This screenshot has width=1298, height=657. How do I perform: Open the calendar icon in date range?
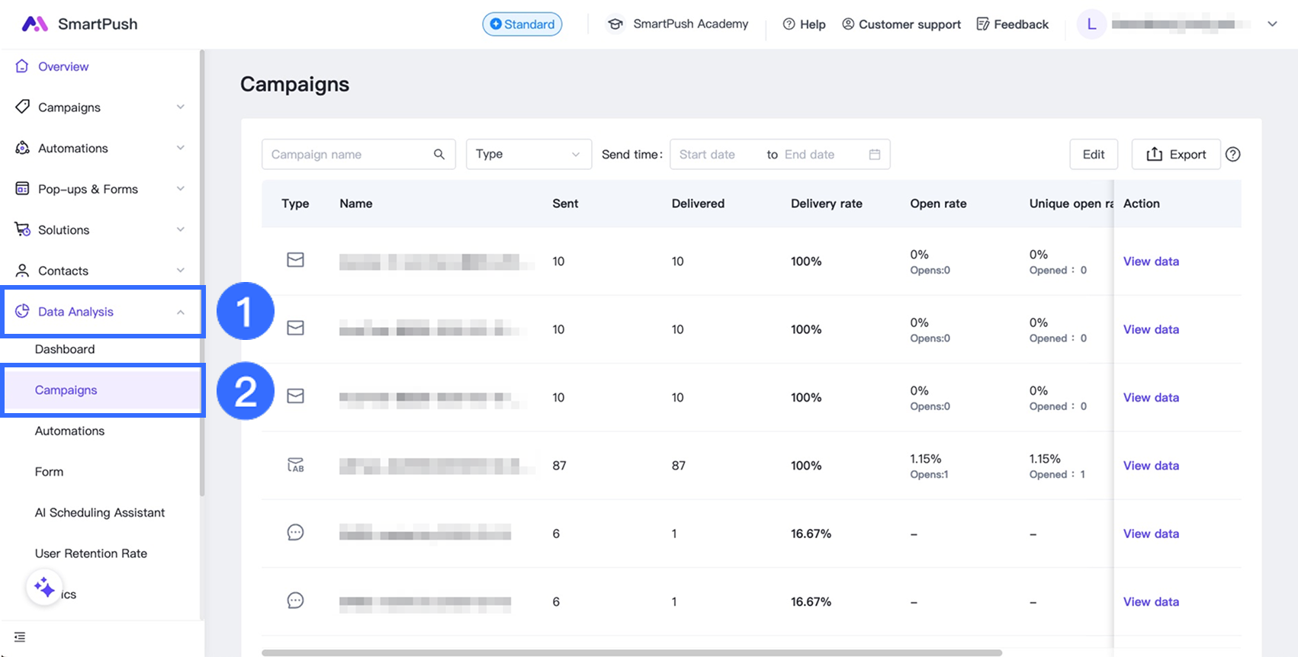point(875,155)
